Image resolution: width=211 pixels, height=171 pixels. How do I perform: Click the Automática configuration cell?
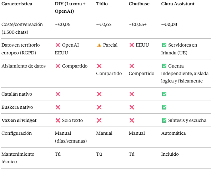pyautogui.click(x=174, y=133)
